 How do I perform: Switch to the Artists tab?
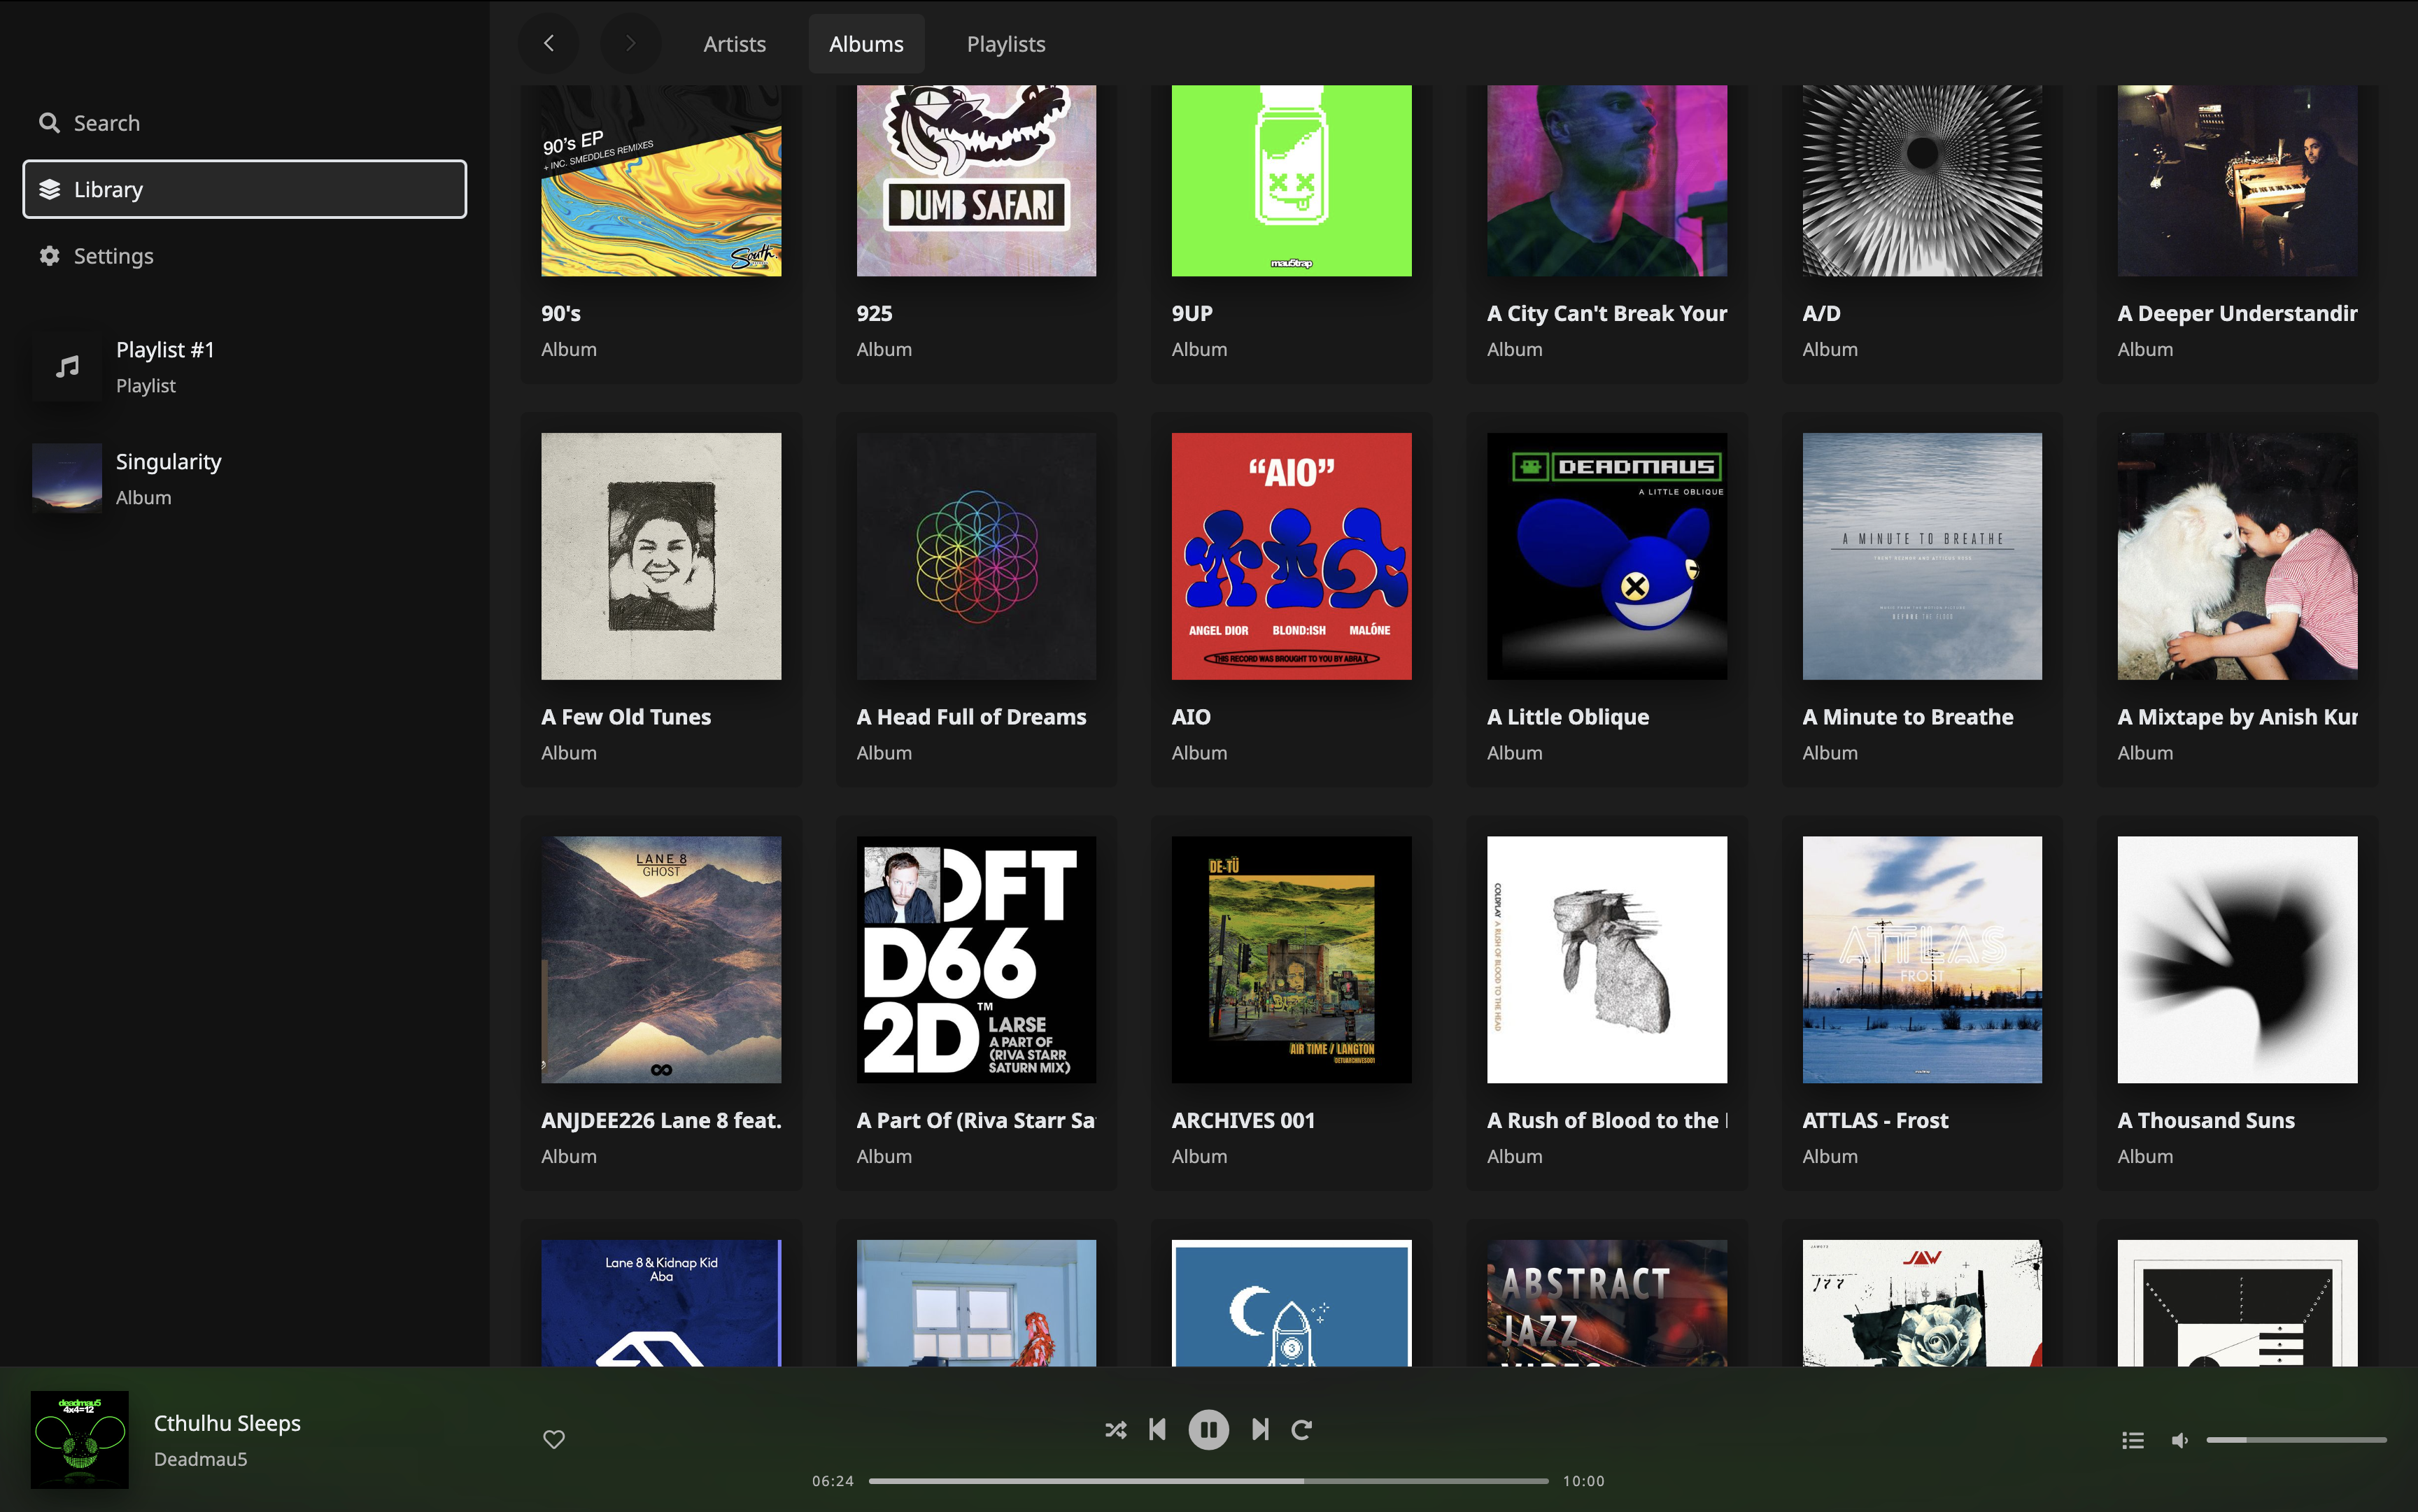click(x=735, y=44)
